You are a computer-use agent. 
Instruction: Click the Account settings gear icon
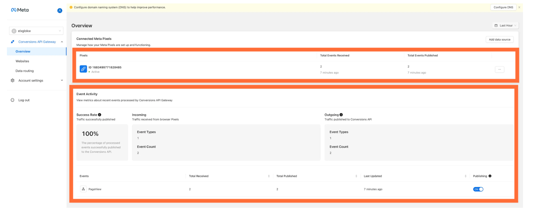point(13,80)
